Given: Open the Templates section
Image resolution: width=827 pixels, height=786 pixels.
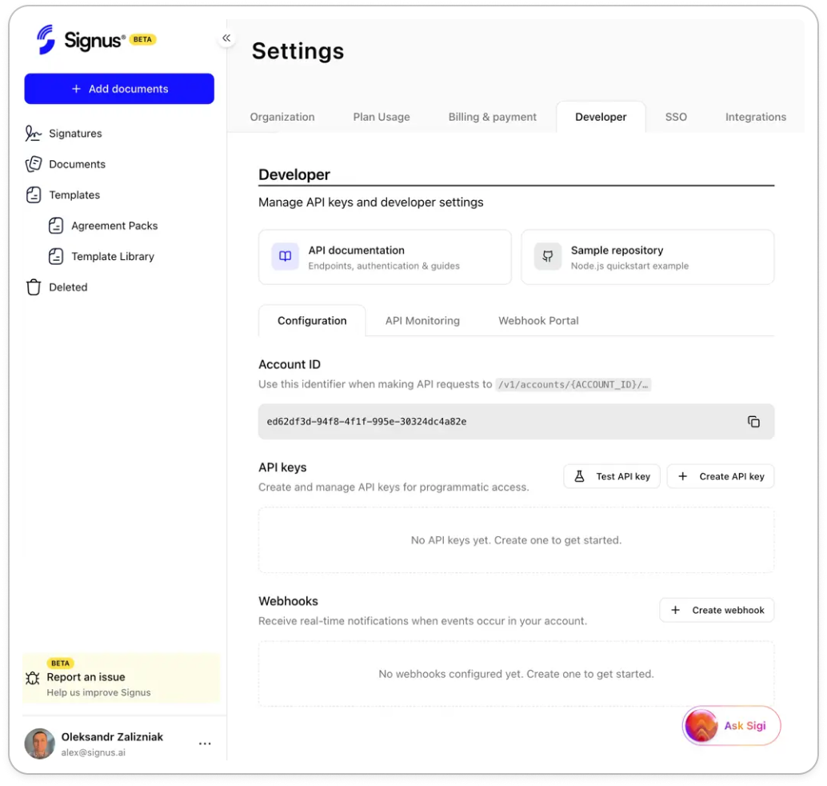Looking at the screenshot, I should [74, 194].
